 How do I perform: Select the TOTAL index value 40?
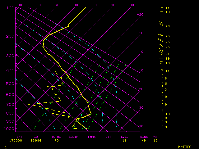tap(56, 141)
